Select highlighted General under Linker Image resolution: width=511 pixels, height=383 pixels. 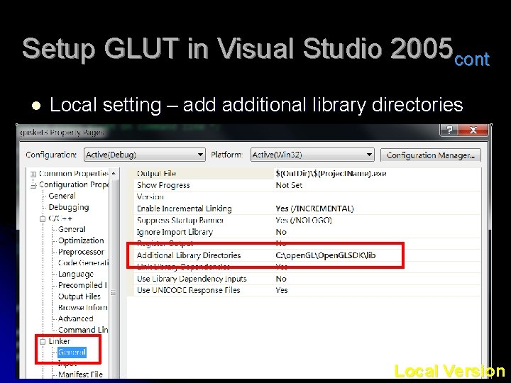point(72,352)
